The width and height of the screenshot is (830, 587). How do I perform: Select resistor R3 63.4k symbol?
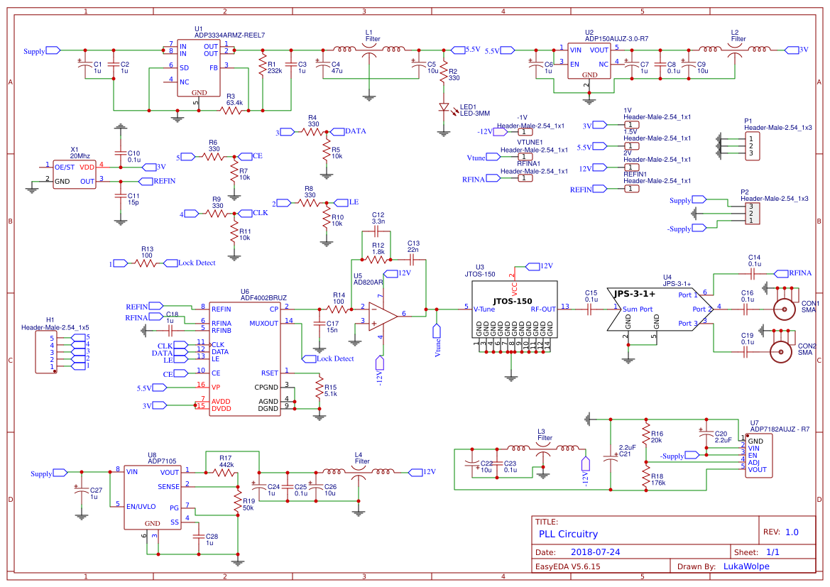(x=231, y=111)
